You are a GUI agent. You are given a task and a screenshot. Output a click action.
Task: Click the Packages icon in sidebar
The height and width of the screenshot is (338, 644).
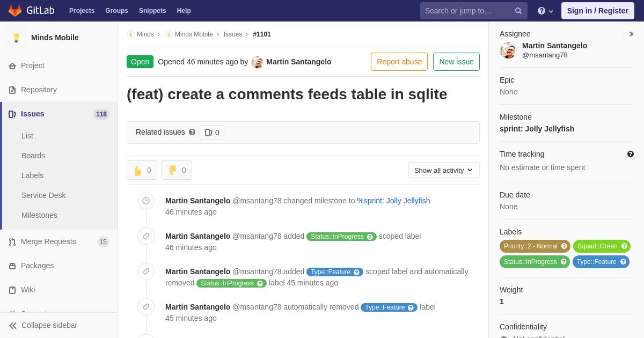12,266
